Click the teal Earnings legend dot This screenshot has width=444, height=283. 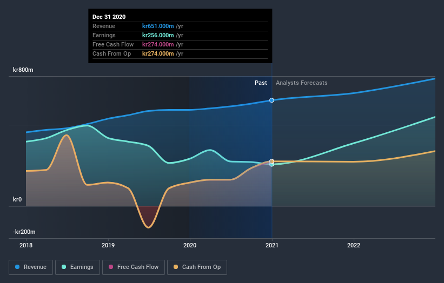pos(64,267)
